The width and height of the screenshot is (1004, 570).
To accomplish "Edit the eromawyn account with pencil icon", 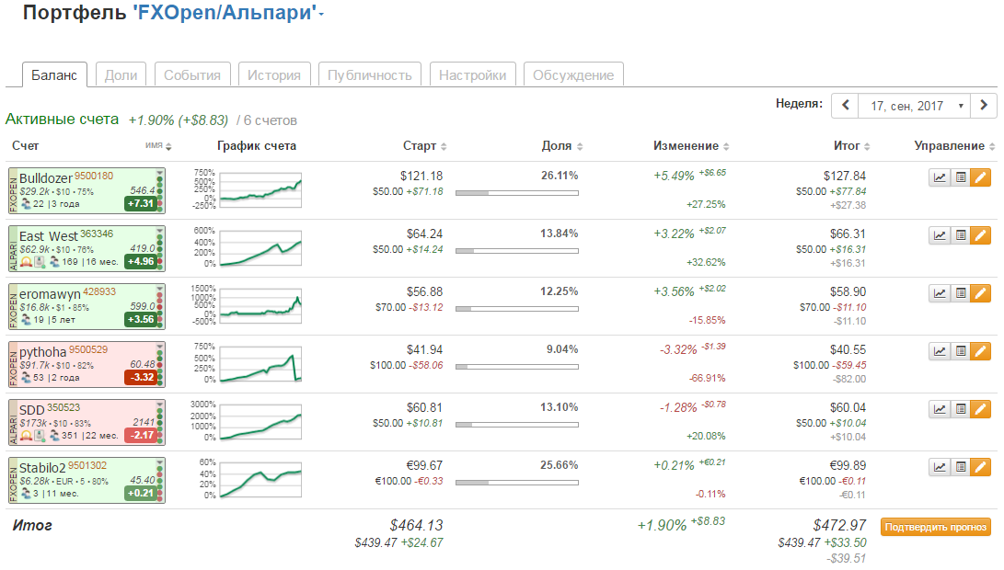I will coord(981,293).
